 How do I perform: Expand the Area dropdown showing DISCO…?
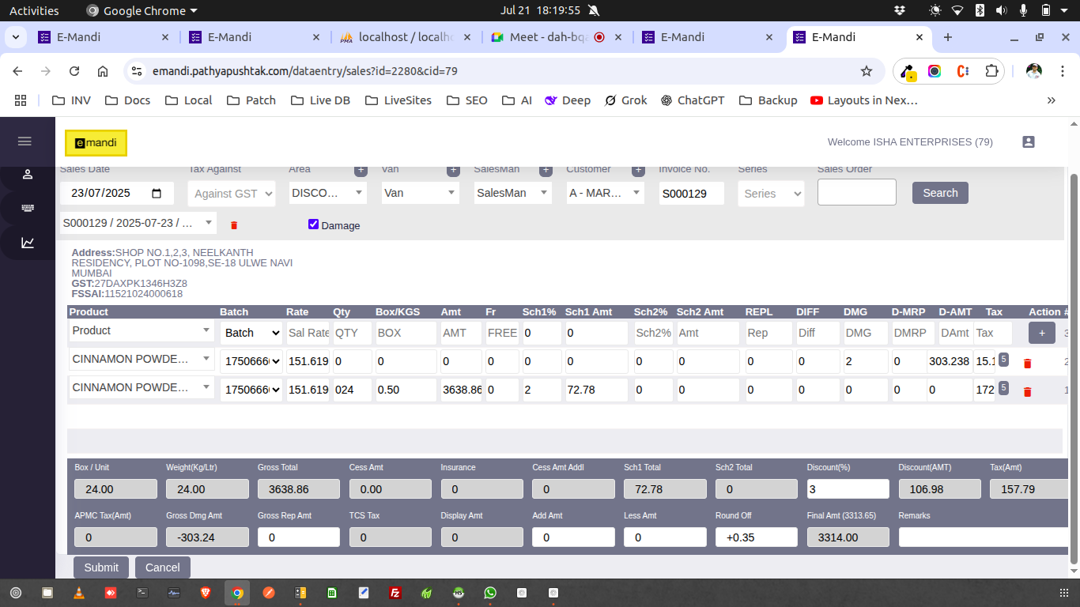tap(327, 193)
